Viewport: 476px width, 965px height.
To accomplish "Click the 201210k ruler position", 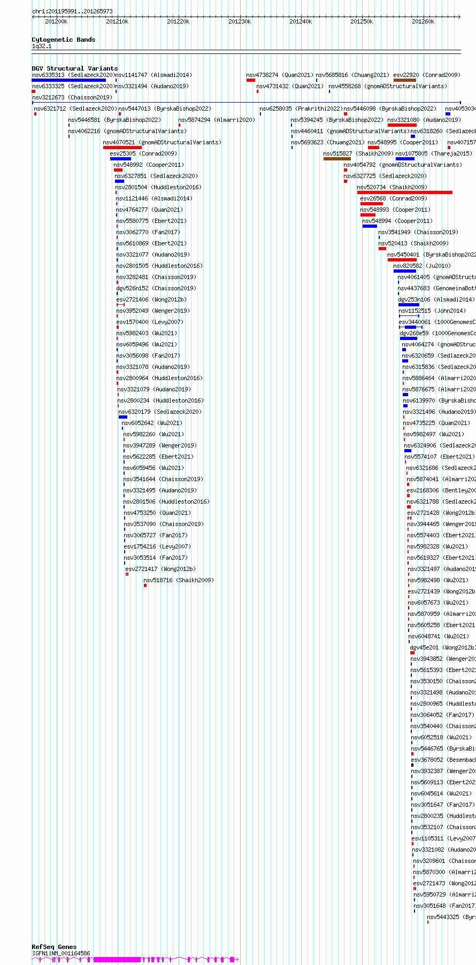I will (x=117, y=21).
